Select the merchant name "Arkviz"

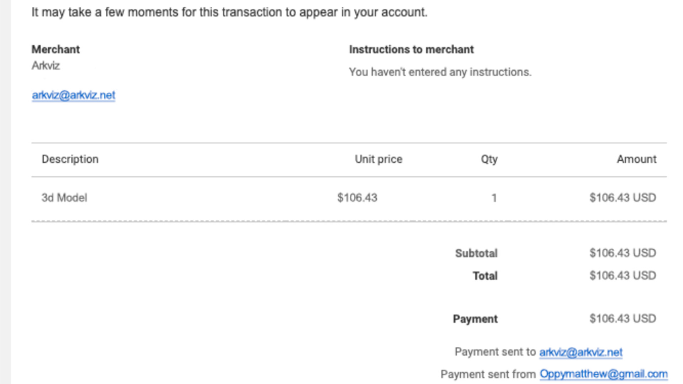[x=46, y=66]
